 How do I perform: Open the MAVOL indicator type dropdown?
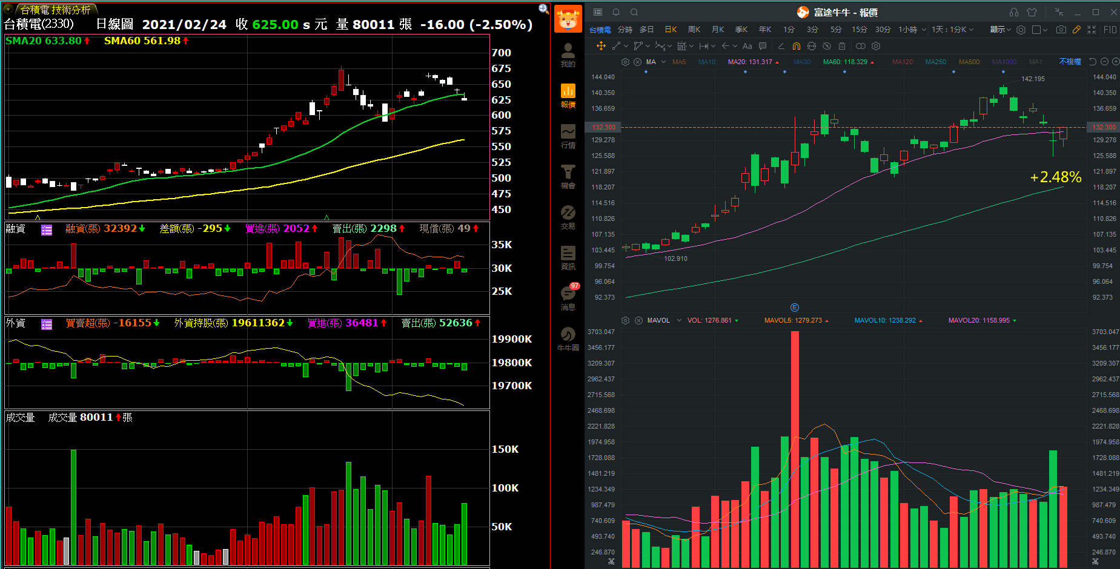(x=679, y=320)
